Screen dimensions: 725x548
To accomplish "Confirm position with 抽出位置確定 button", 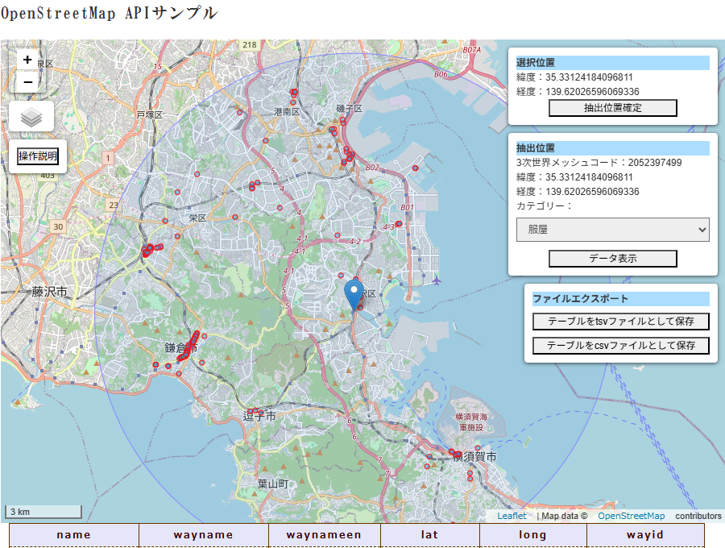I will [613, 108].
